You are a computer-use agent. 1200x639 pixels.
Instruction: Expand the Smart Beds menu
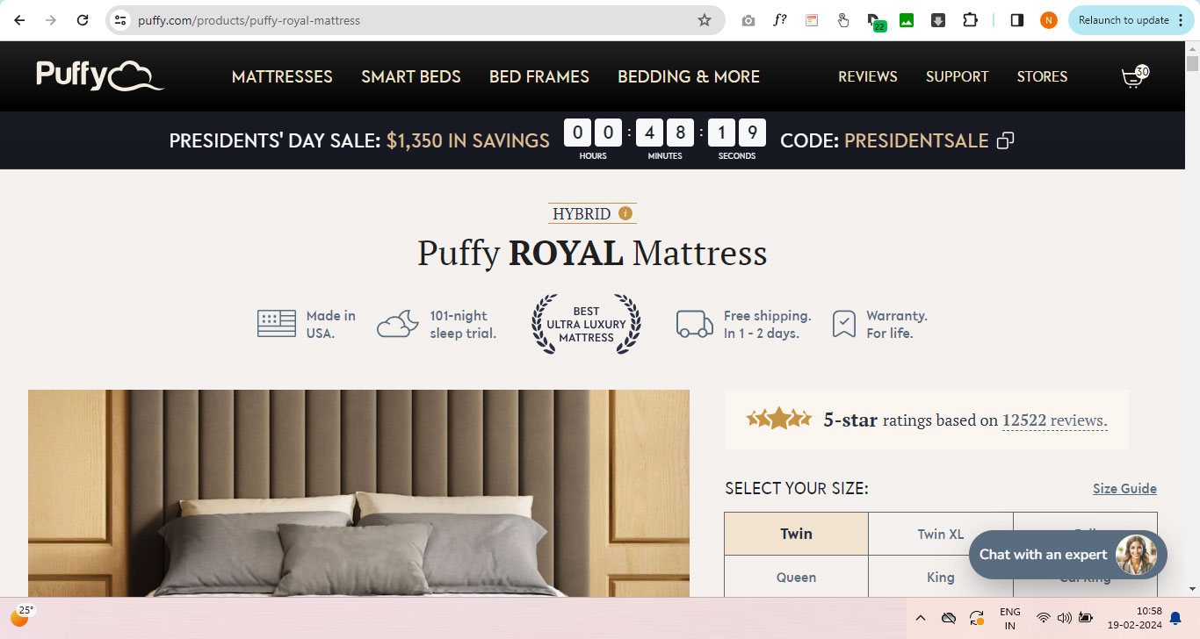(x=411, y=77)
